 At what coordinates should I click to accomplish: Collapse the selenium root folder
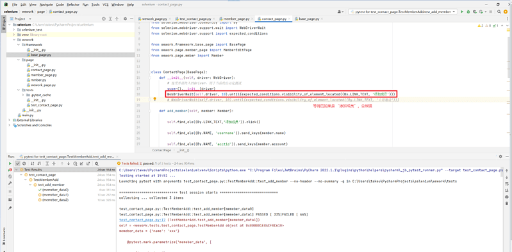coord(10,24)
